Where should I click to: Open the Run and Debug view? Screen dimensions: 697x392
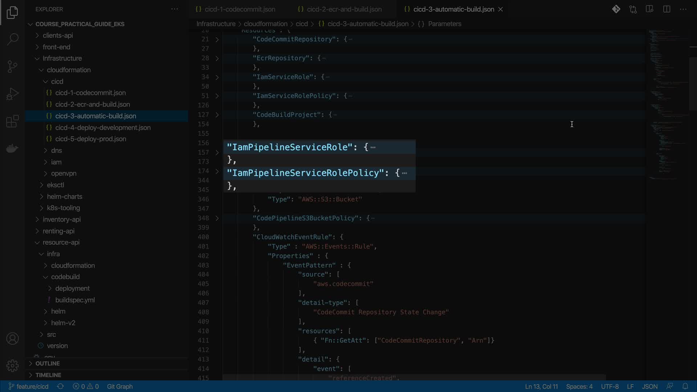point(12,94)
